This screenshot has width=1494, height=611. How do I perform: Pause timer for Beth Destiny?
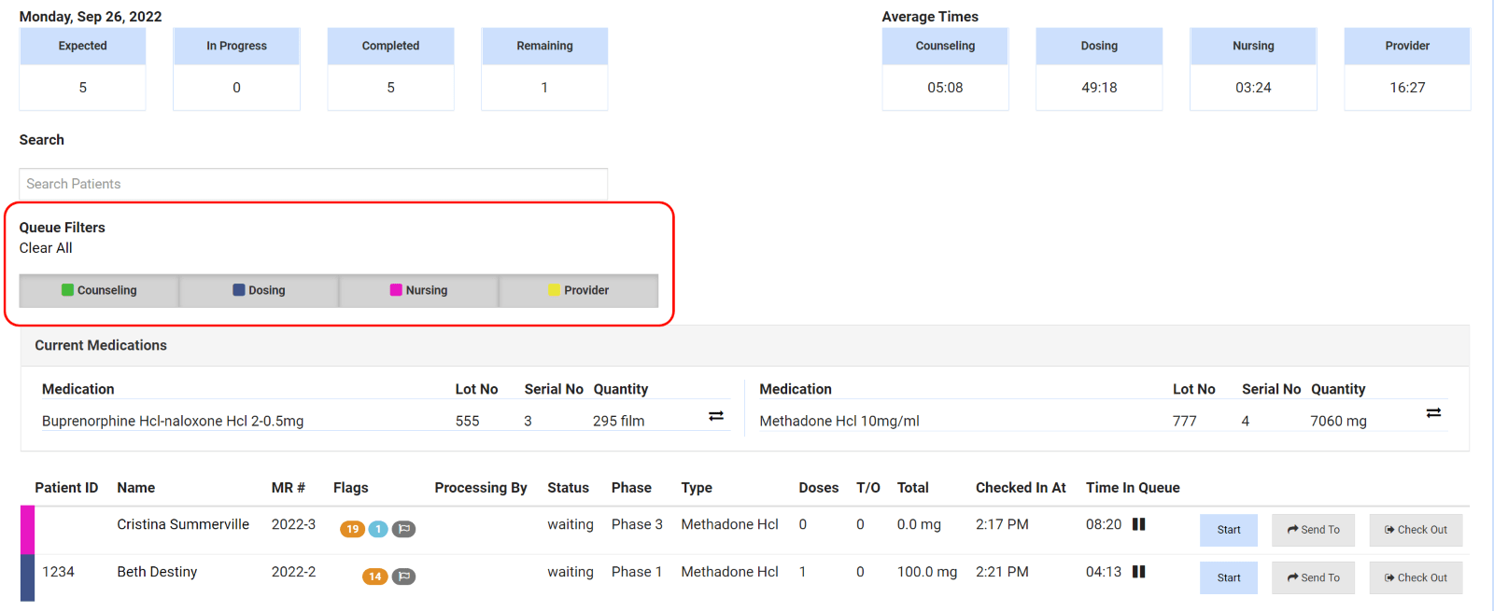click(x=1138, y=572)
